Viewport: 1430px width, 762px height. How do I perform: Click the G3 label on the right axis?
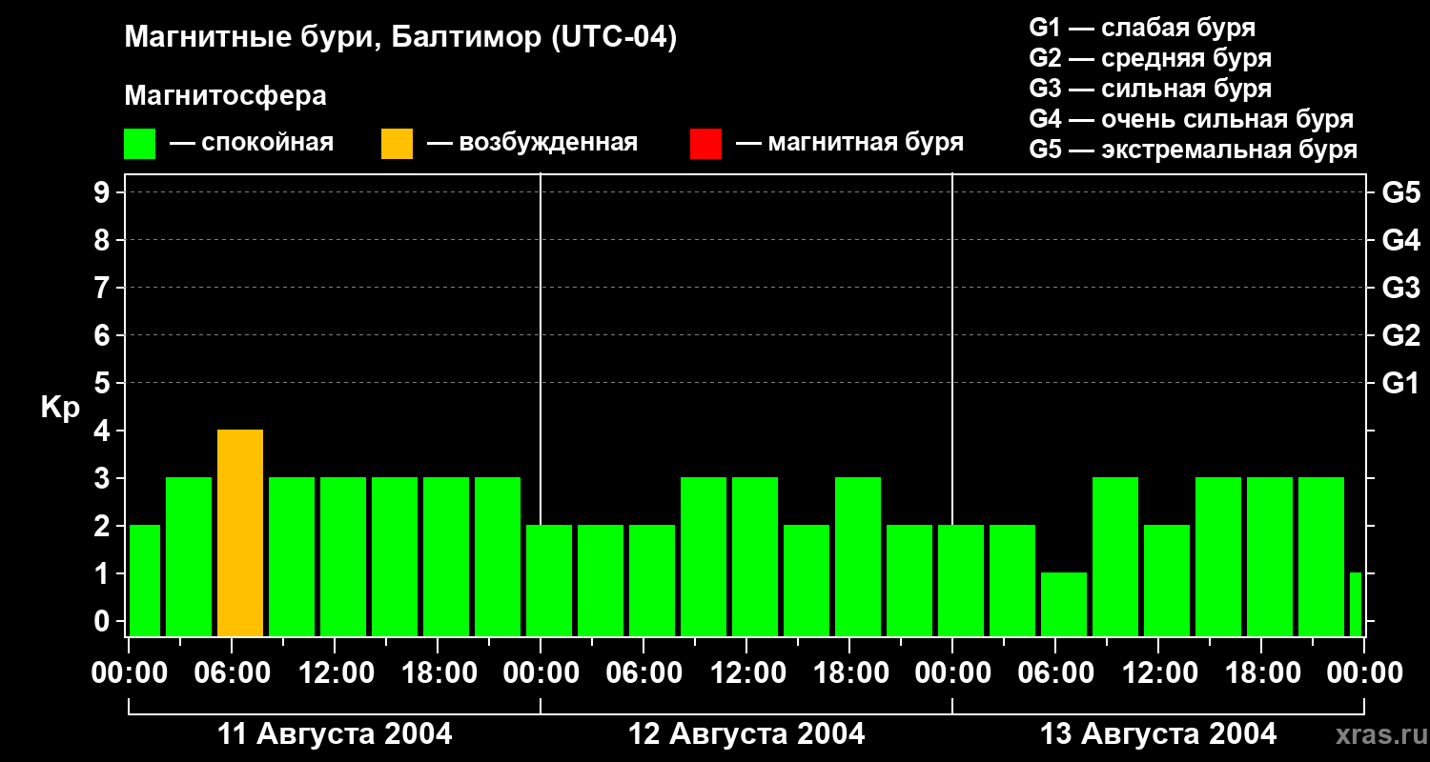click(x=1400, y=288)
